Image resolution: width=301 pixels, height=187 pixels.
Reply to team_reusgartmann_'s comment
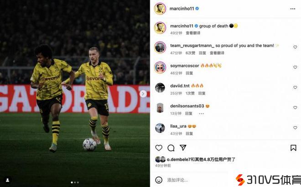click(202, 53)
